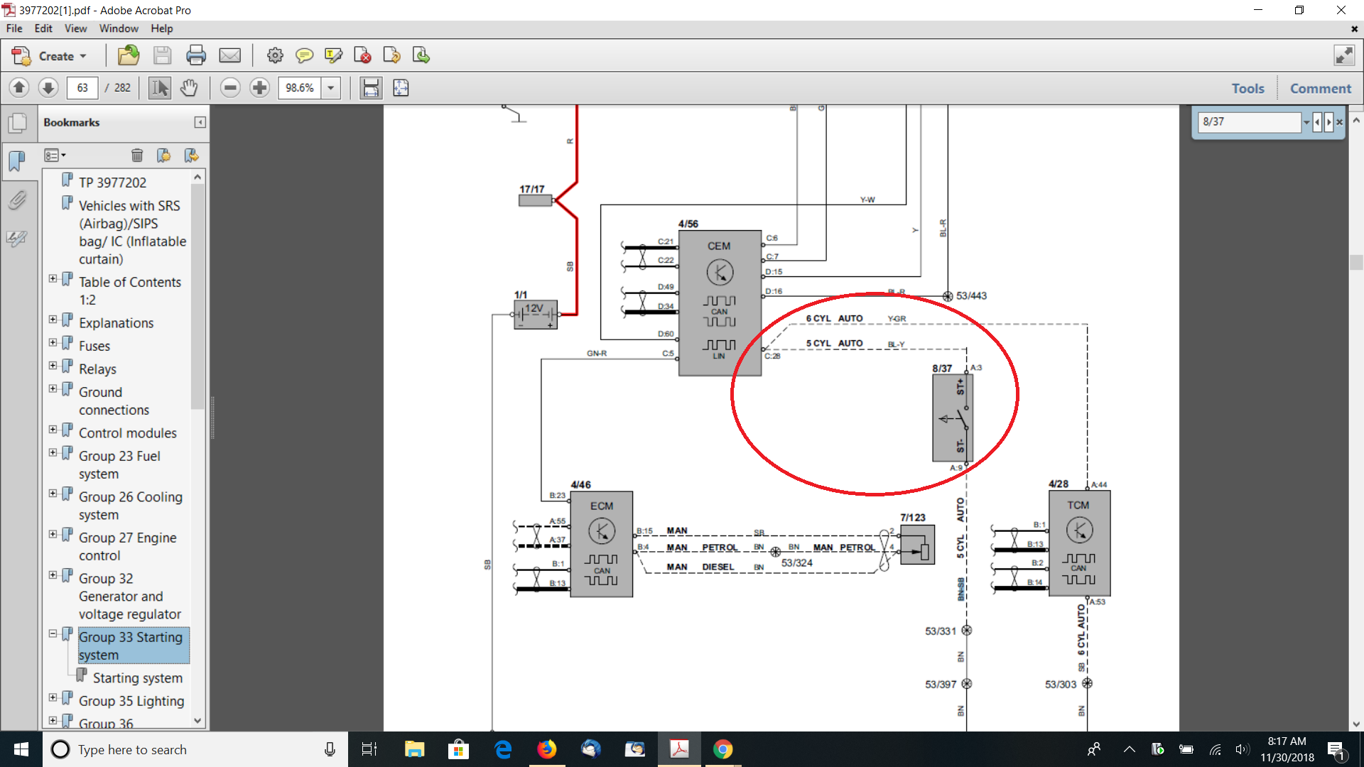The height and width of the screenshot is (767, 1364).
Task: Select the Hand pan tool
Action: coord(189,88)
